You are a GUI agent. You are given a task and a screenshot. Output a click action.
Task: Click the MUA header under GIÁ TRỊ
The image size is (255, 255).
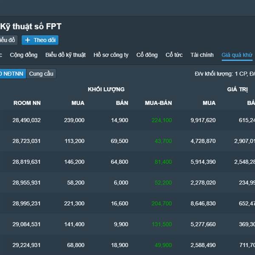209,103
